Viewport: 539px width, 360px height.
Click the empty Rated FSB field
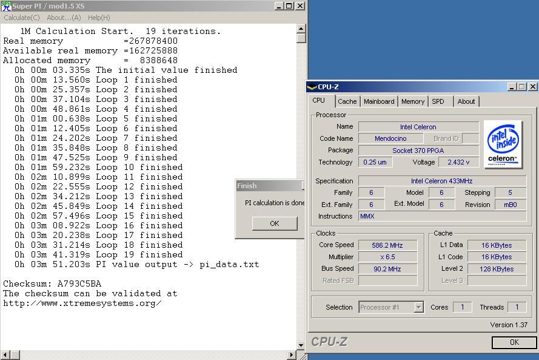(x=387, y=280)
